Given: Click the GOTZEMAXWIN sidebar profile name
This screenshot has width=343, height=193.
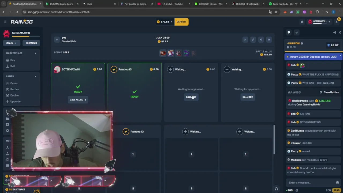Looking at the screenshot, I should (x=21, y=33).
